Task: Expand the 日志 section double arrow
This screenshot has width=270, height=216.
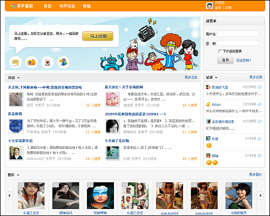Action: point(18,78)
